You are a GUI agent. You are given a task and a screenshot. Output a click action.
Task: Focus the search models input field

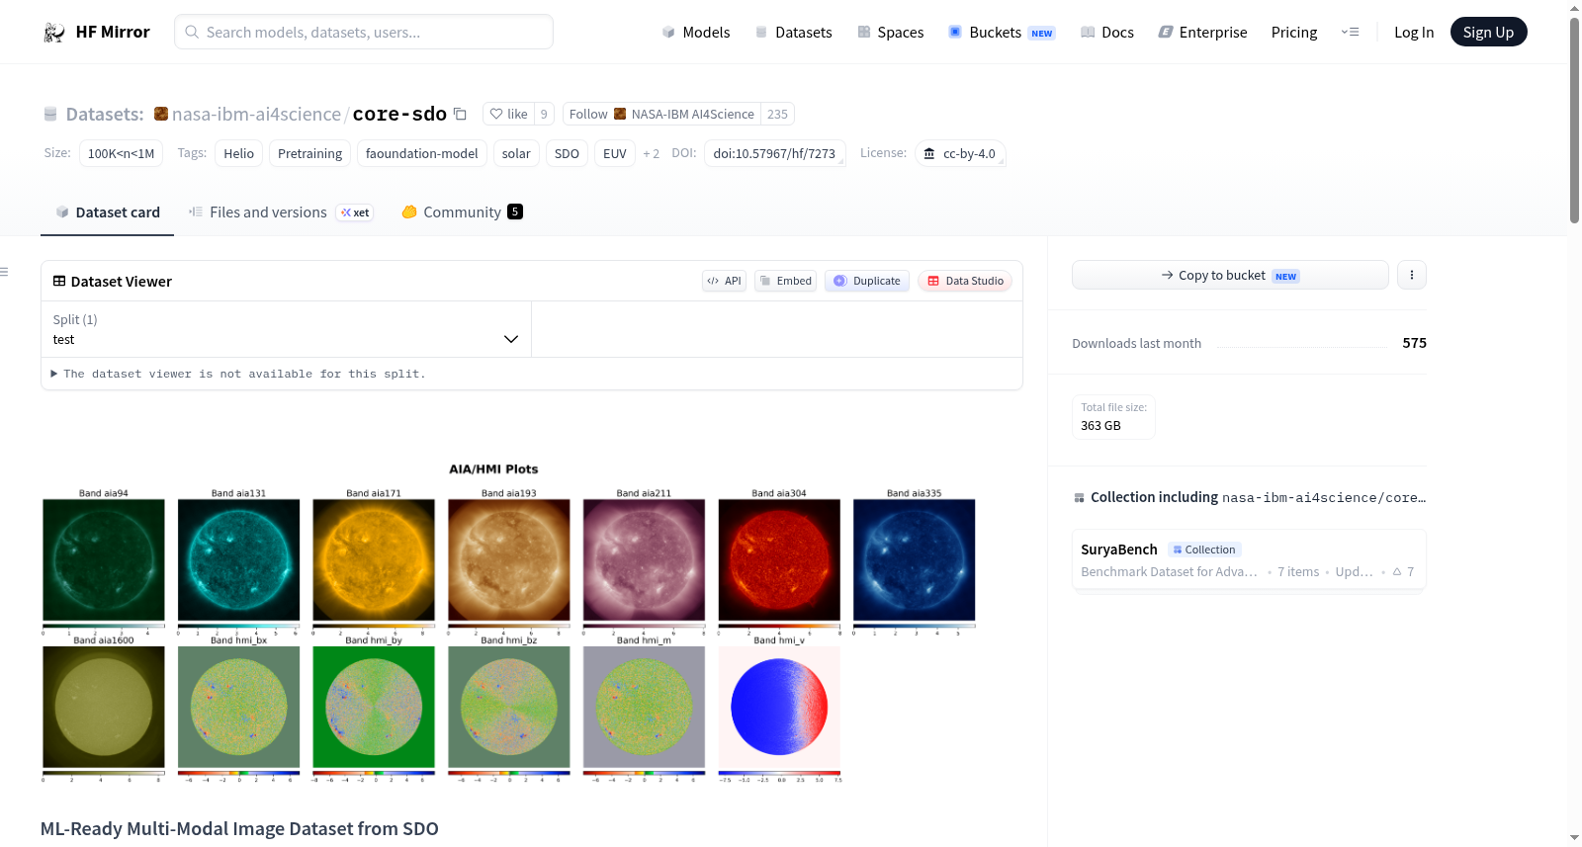[364, 32]
